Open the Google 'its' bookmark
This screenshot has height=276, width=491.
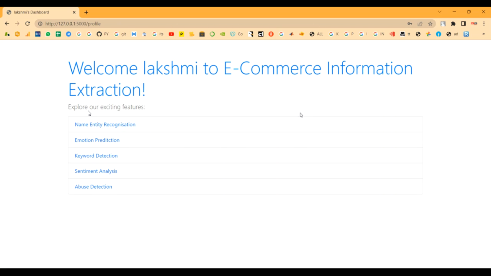[158, 34]
